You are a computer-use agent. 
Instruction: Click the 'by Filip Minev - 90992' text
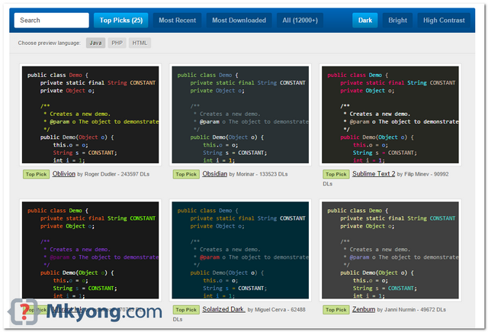point(422,174)
